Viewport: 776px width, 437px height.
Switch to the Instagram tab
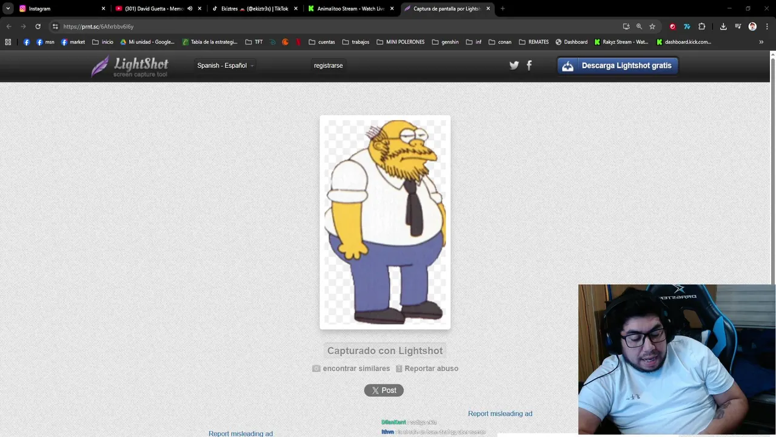point(62,8)
